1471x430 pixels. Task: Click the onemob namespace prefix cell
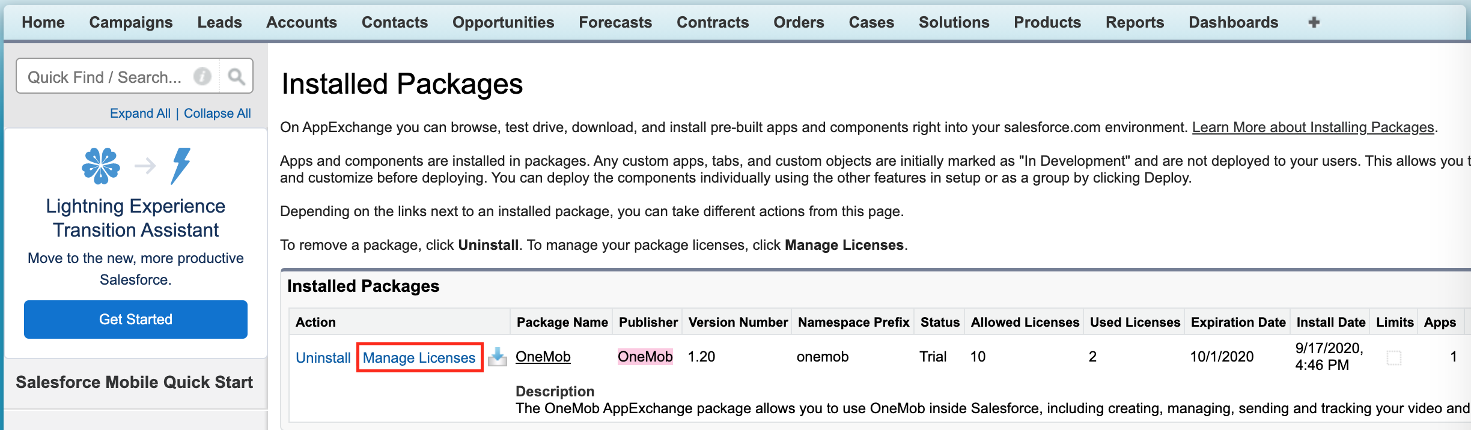823,357
